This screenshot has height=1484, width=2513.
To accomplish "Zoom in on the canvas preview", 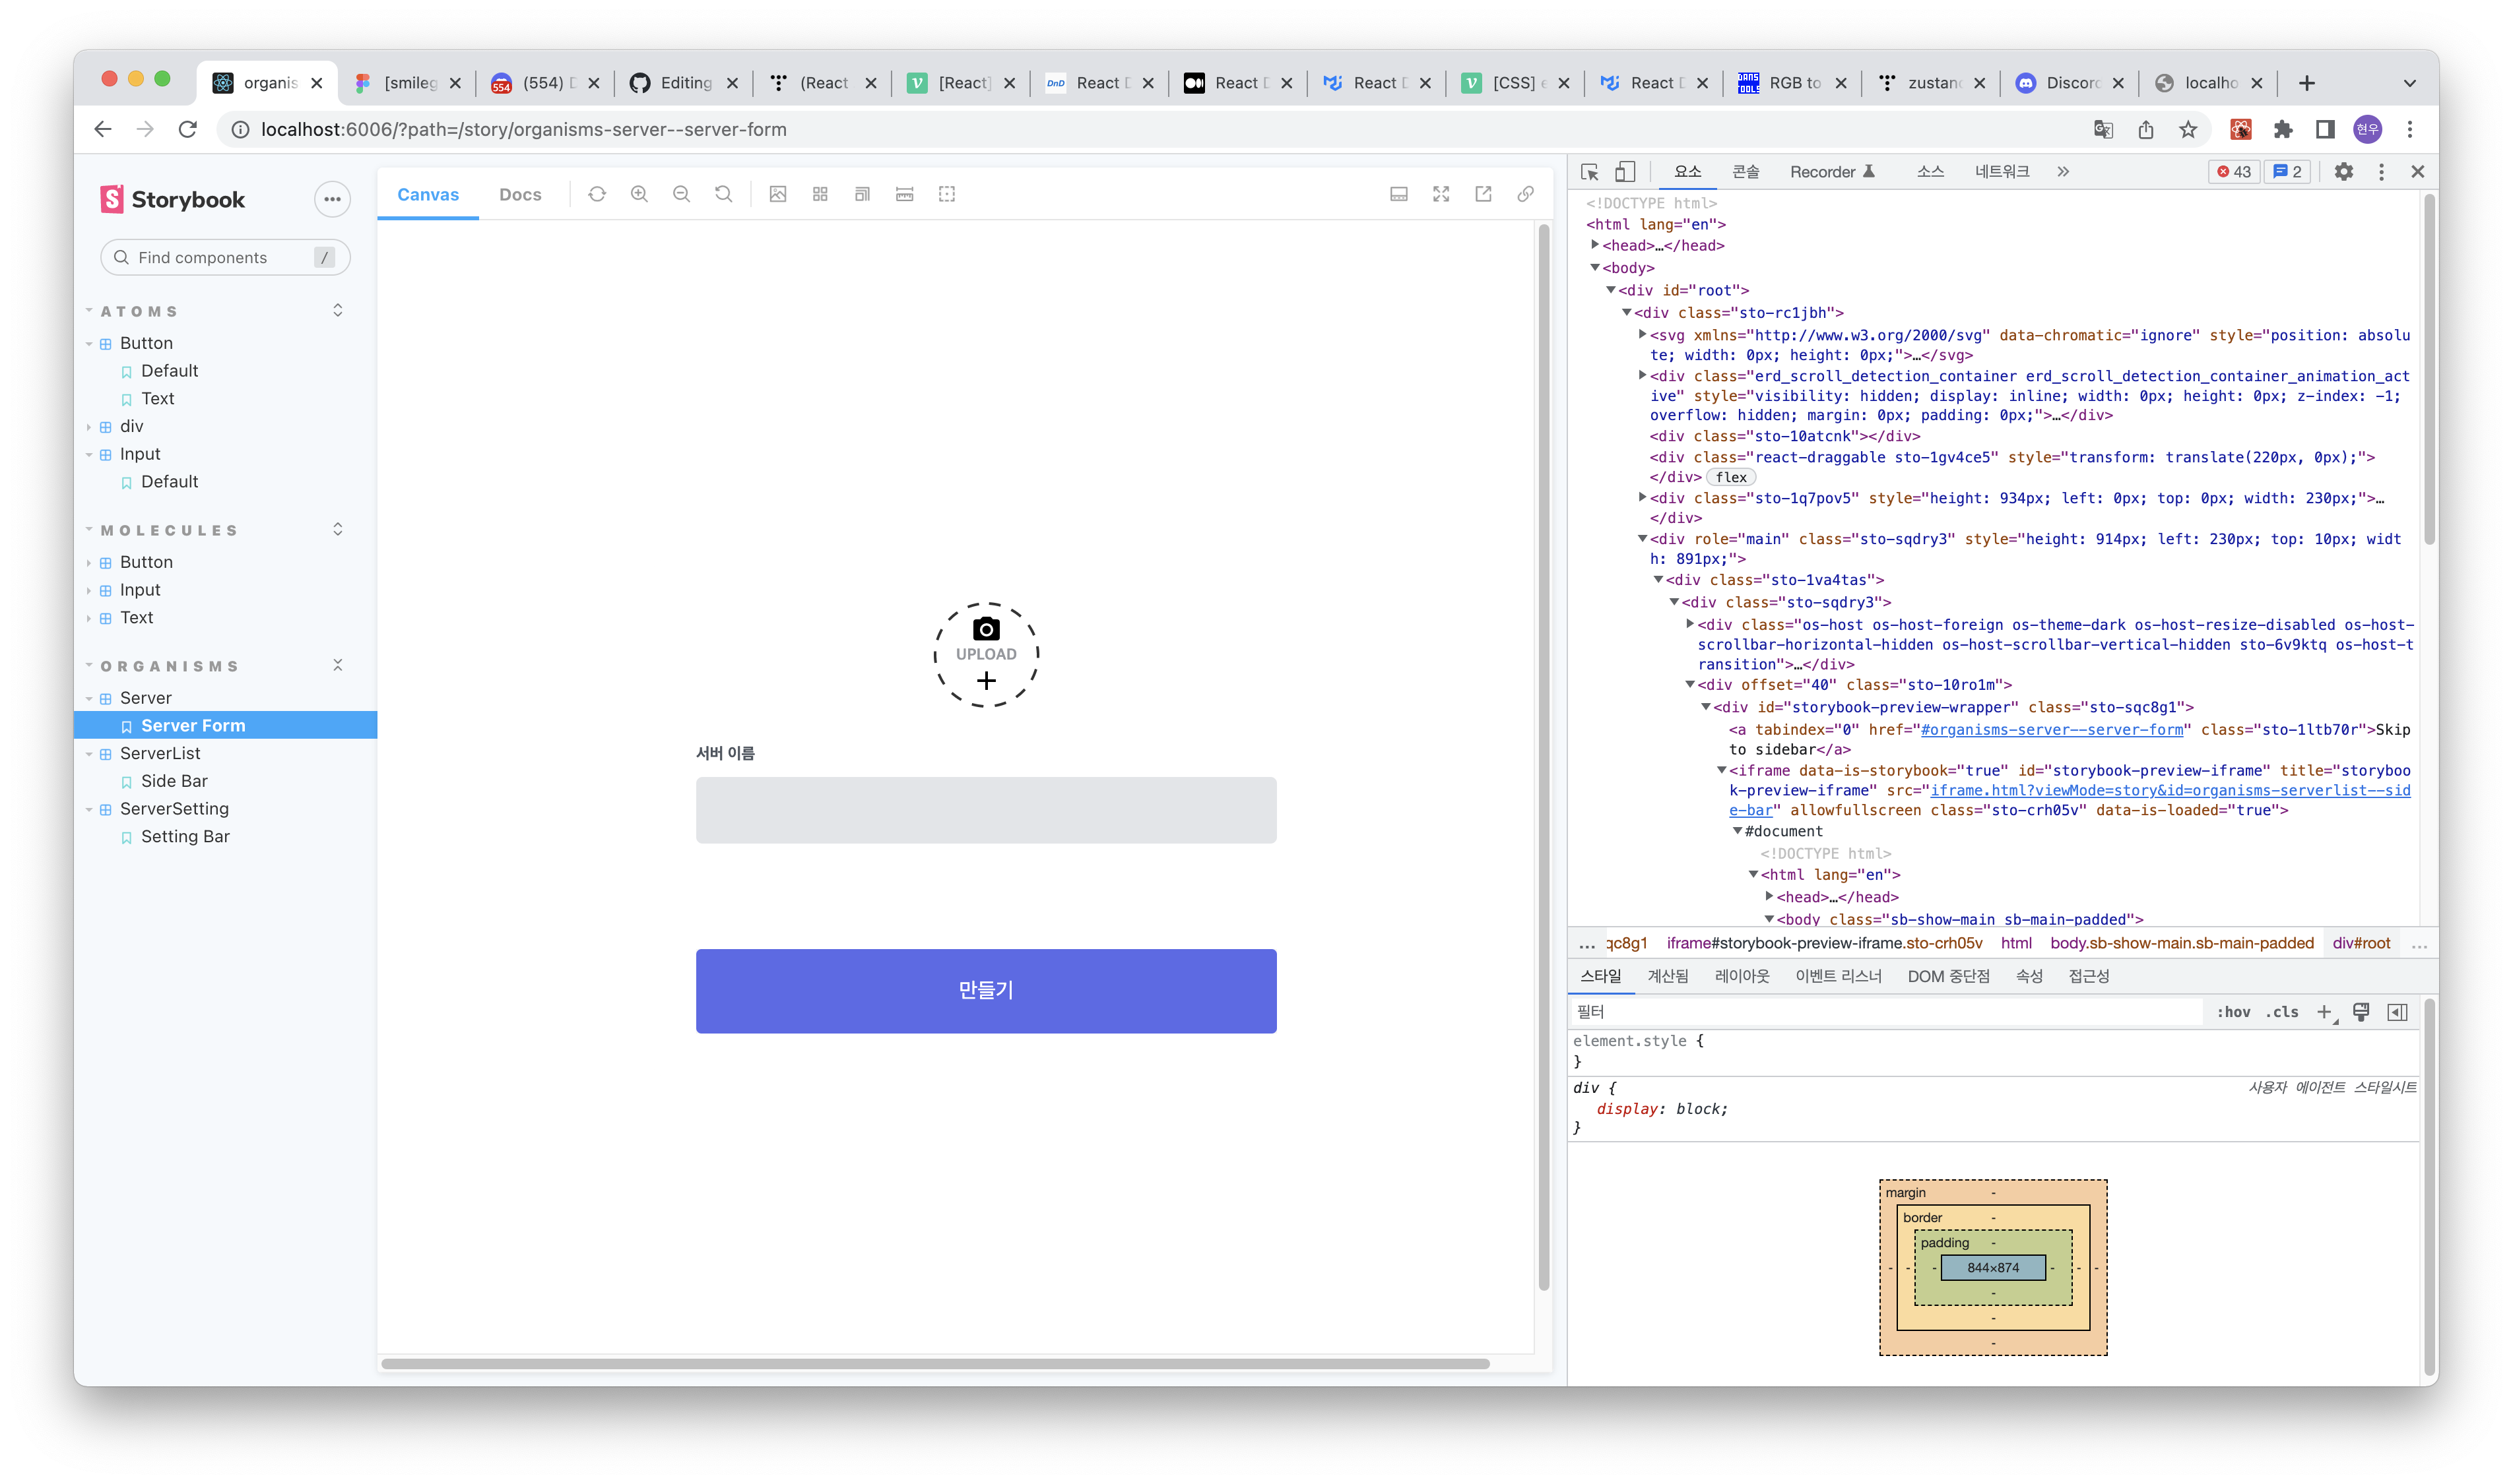I will [x=639, y=194].
